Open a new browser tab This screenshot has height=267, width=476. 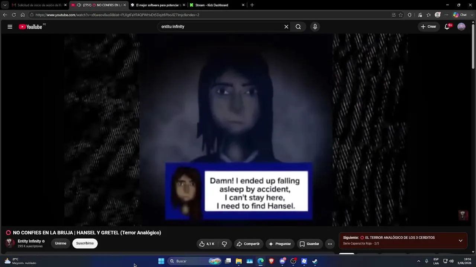pos(252,5)
